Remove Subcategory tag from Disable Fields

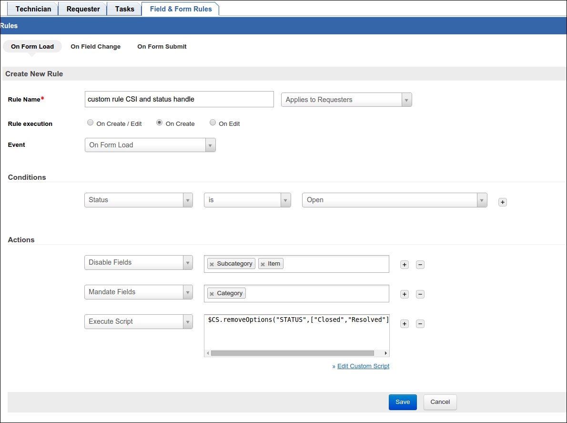pos(212,264)
